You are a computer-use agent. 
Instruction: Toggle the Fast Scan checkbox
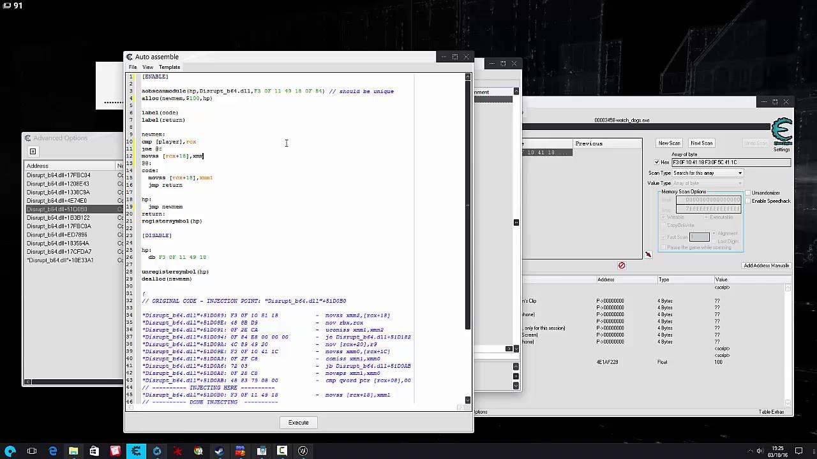[x=664, y=237]
